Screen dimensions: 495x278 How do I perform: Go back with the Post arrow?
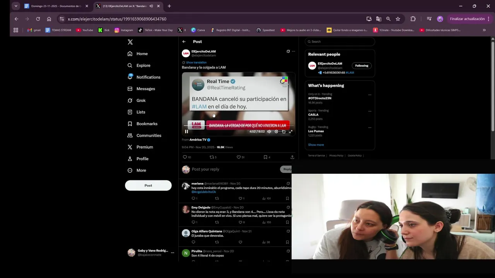[x=184, y=42]
